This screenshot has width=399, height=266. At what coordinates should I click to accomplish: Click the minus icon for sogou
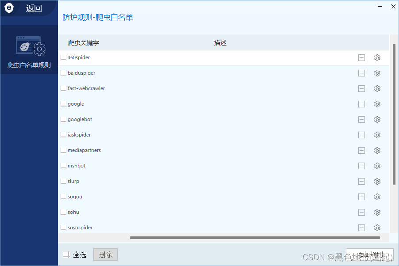click(361, 197)
